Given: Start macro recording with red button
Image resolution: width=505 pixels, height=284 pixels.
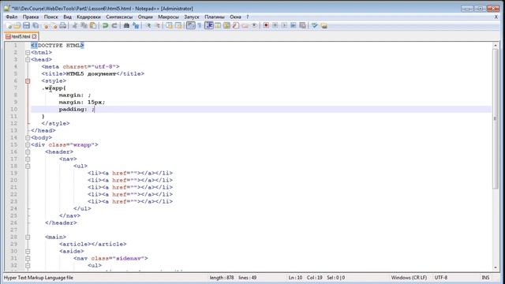Looking at the screenshot, I should point(266,25).
